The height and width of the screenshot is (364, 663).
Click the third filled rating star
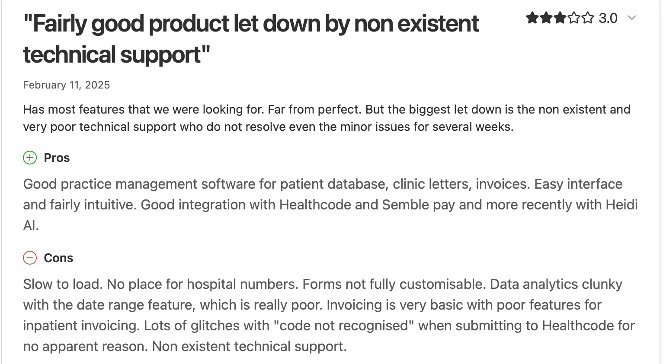pos(560,18)
